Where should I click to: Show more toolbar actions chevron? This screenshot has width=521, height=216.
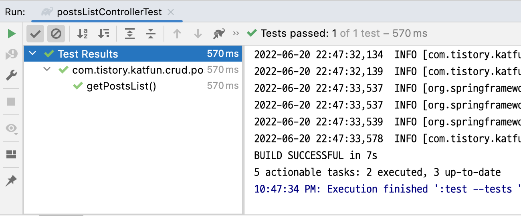pos(236,34)
